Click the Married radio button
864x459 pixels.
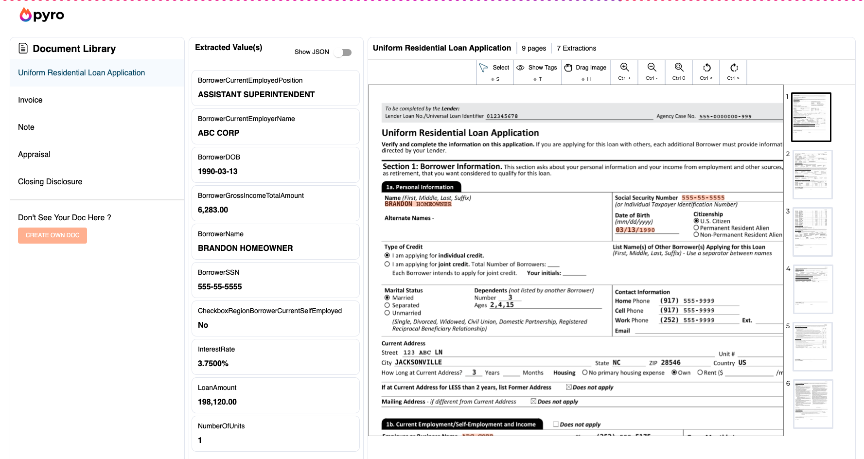tap(387, 298)
